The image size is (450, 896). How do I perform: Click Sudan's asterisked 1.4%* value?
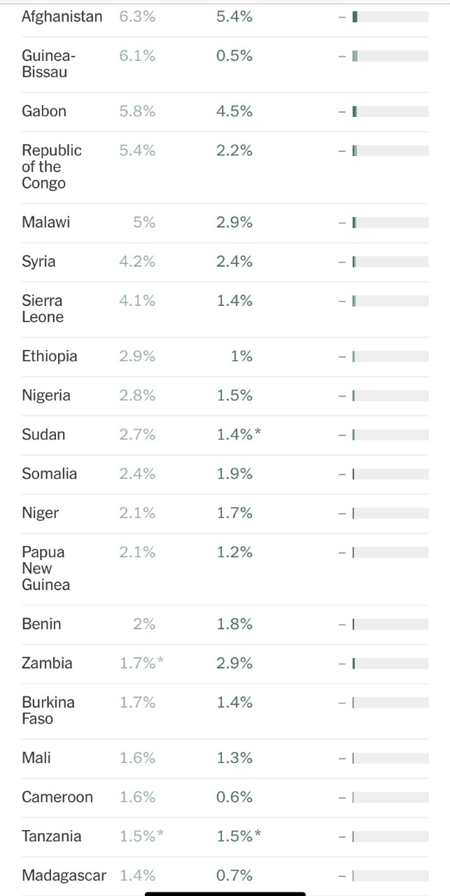point(239,435)
